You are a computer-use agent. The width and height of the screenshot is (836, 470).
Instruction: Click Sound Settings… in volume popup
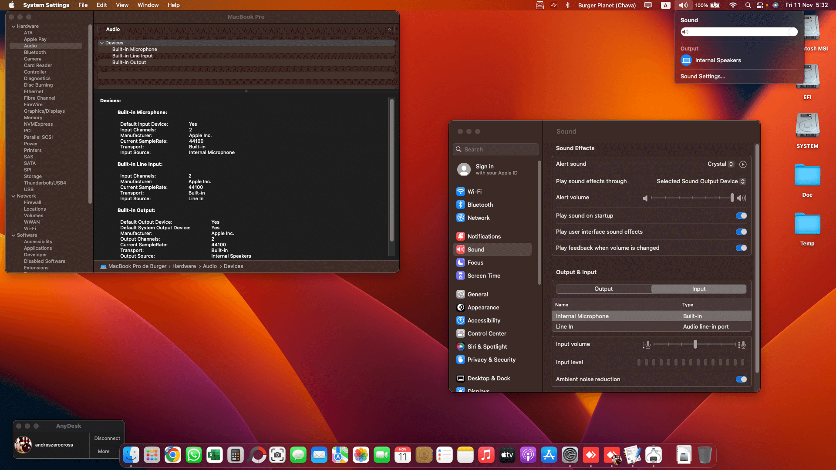pos(703,77)
